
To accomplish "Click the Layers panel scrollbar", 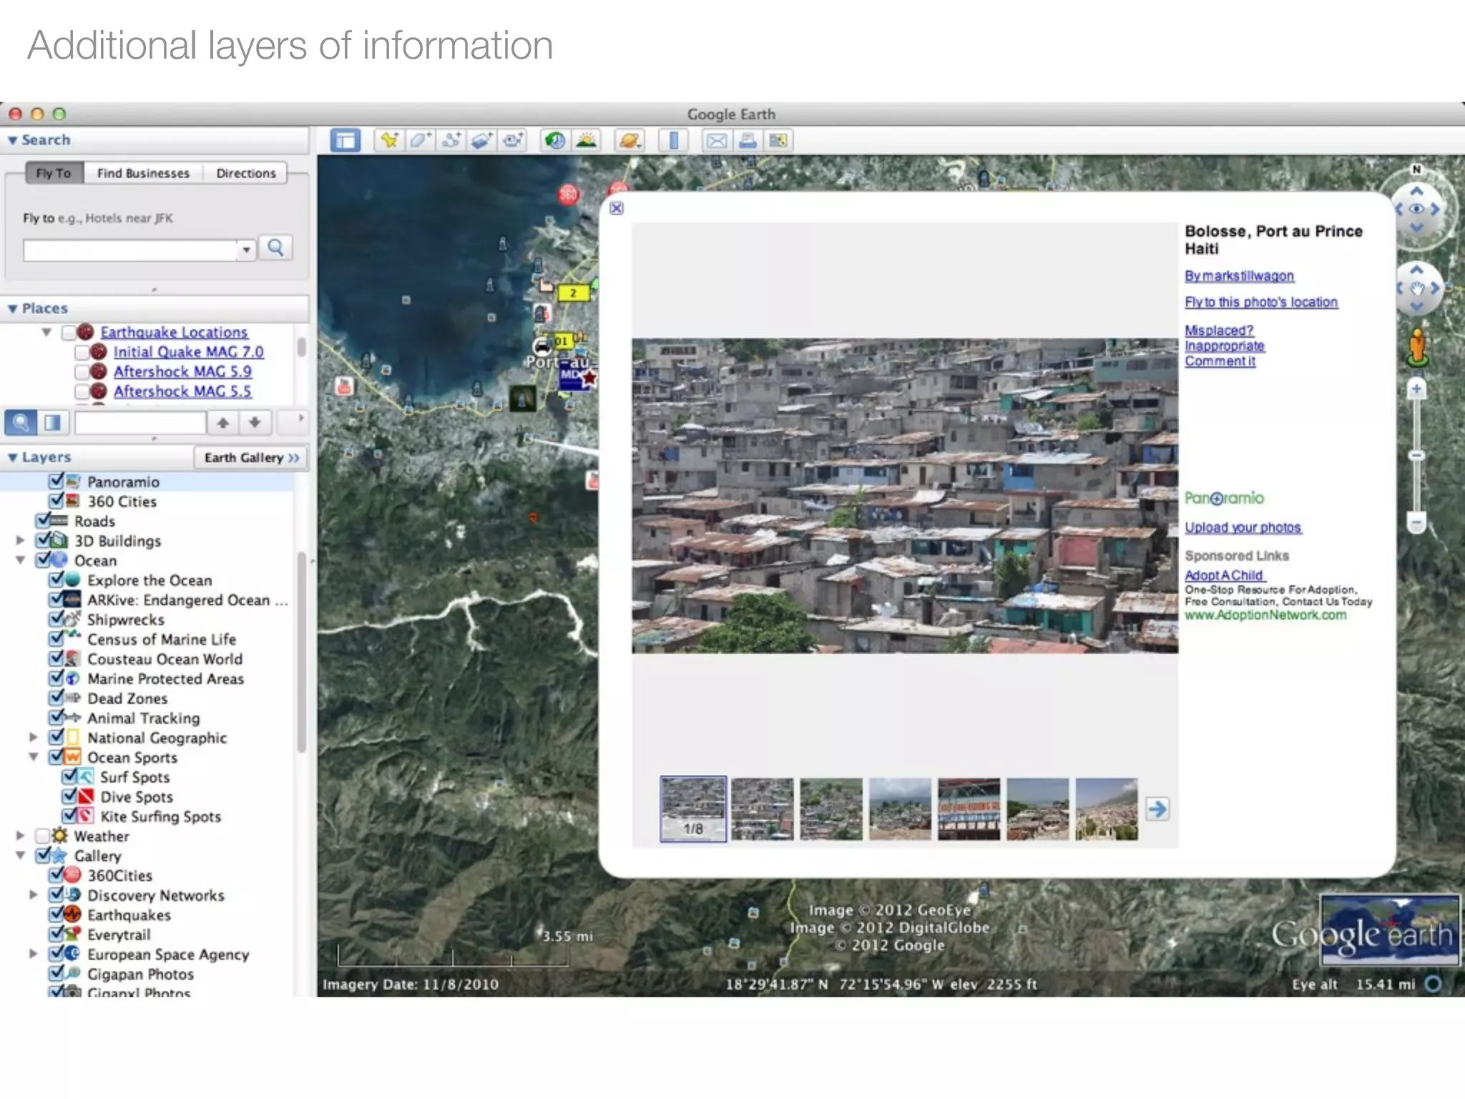I will [x=302, y=651].
